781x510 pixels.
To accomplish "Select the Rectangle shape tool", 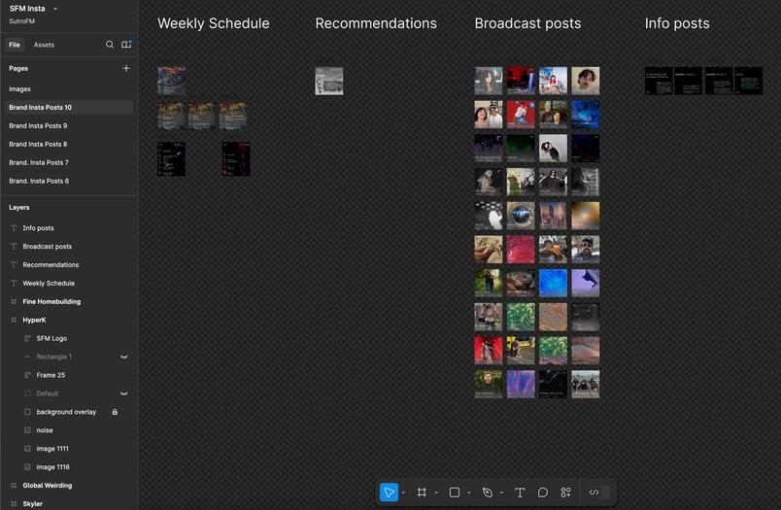I will tap(455, 493).
